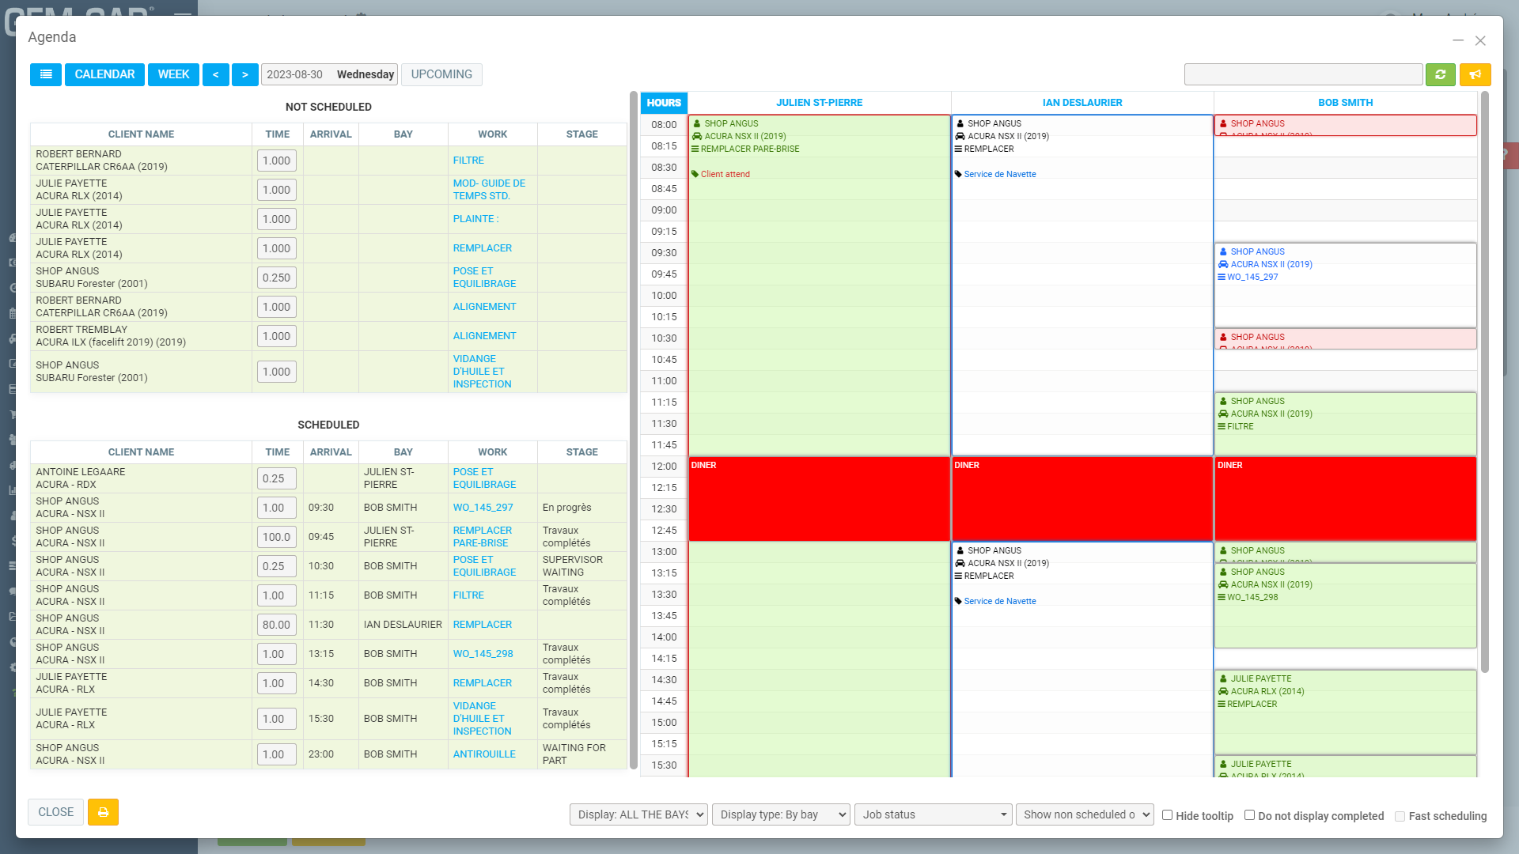Click left list panel vertical scrollbar
Image resolution: width=1519 pixels, height=854 pixels.
point(633,431)
